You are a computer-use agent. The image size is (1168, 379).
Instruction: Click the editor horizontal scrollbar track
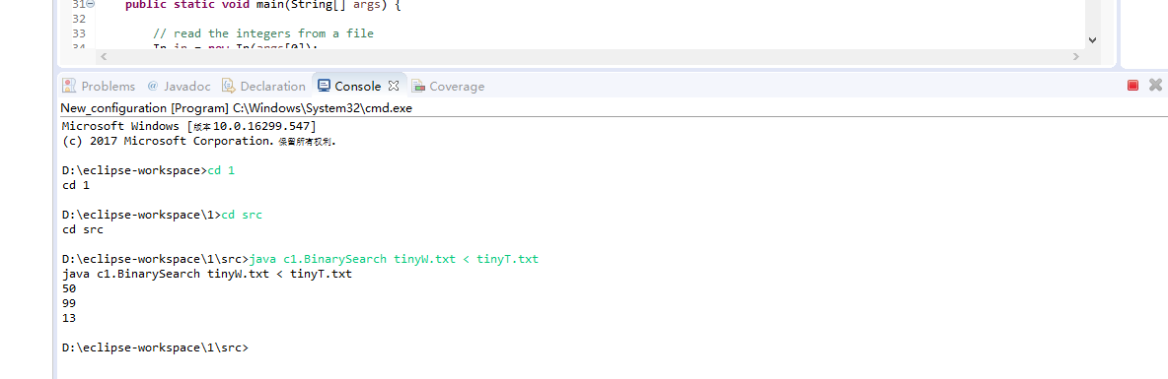589,56
